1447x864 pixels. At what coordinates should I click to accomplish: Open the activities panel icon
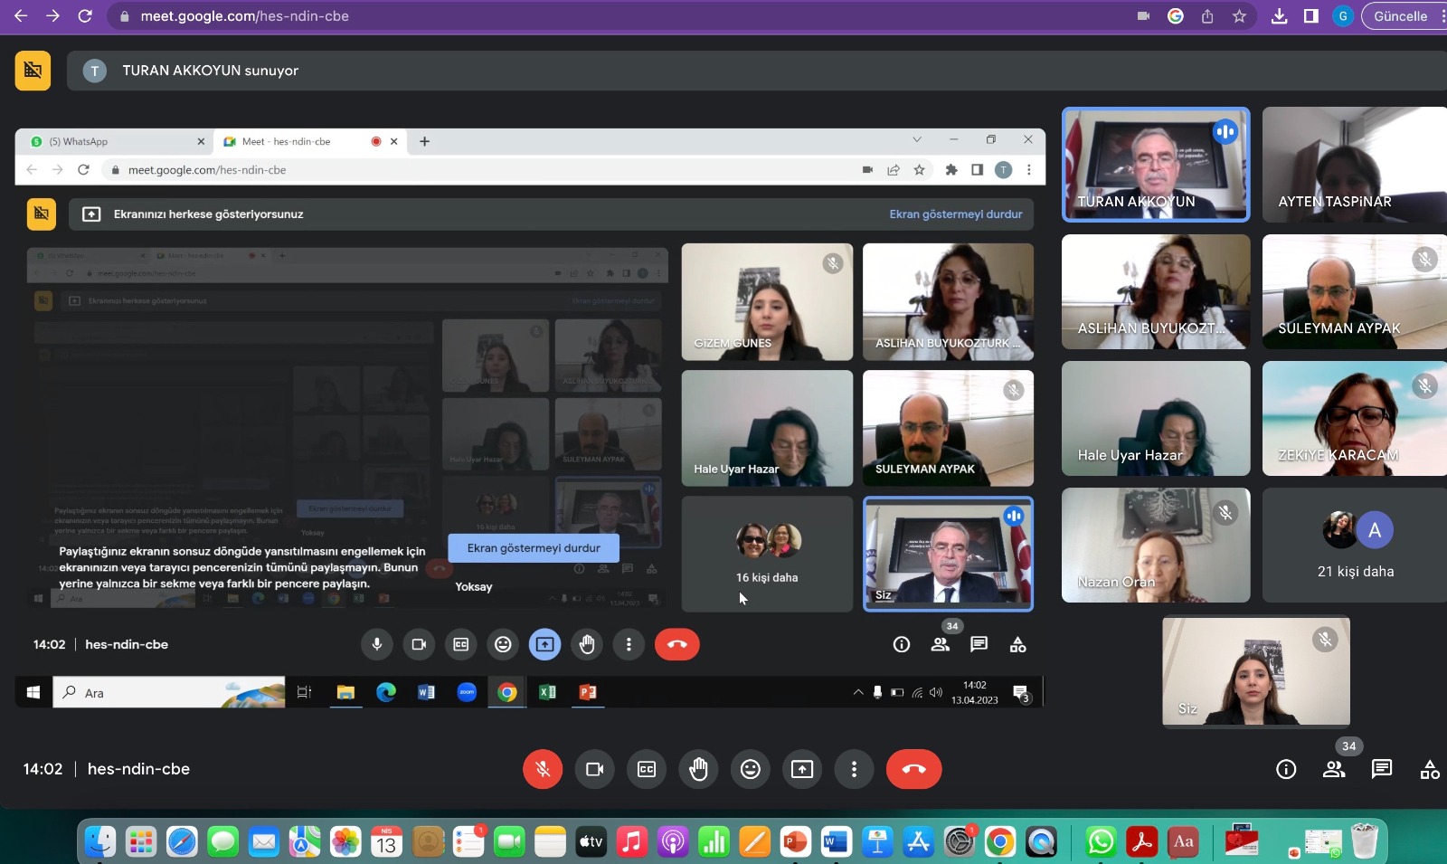(x=1429, y=770)
